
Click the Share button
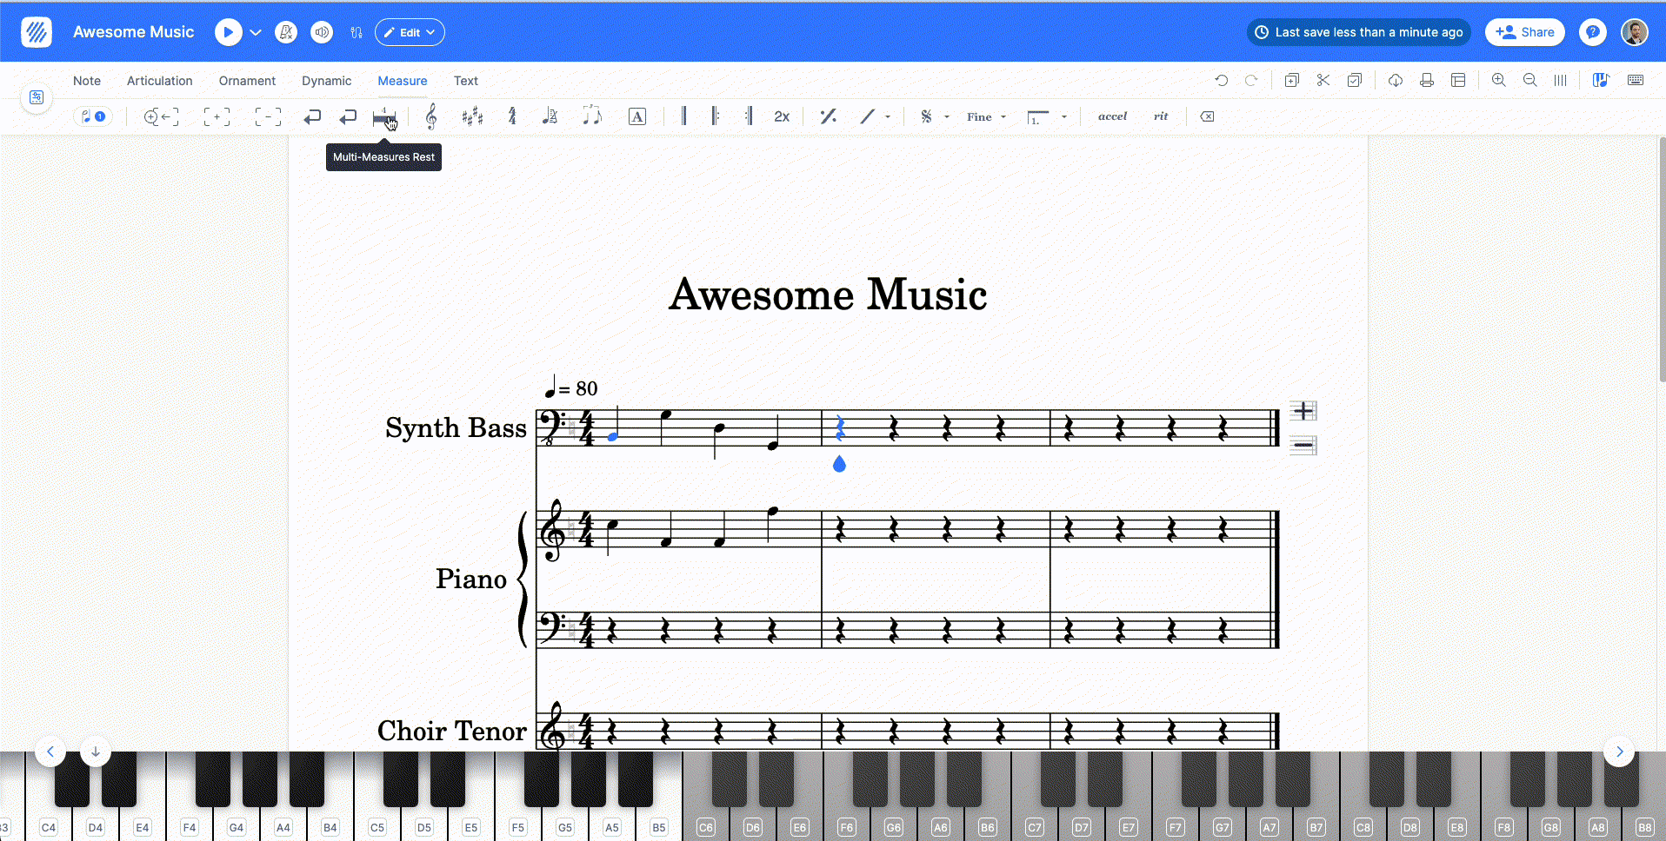[x=1524, y=32]
